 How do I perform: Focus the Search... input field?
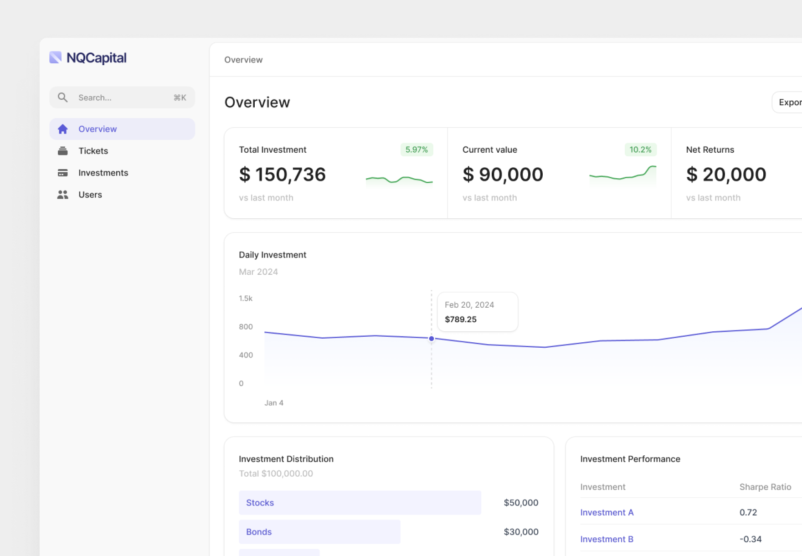122,98
